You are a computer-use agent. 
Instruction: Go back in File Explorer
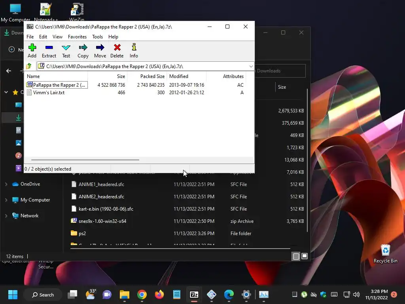point(9,71)
